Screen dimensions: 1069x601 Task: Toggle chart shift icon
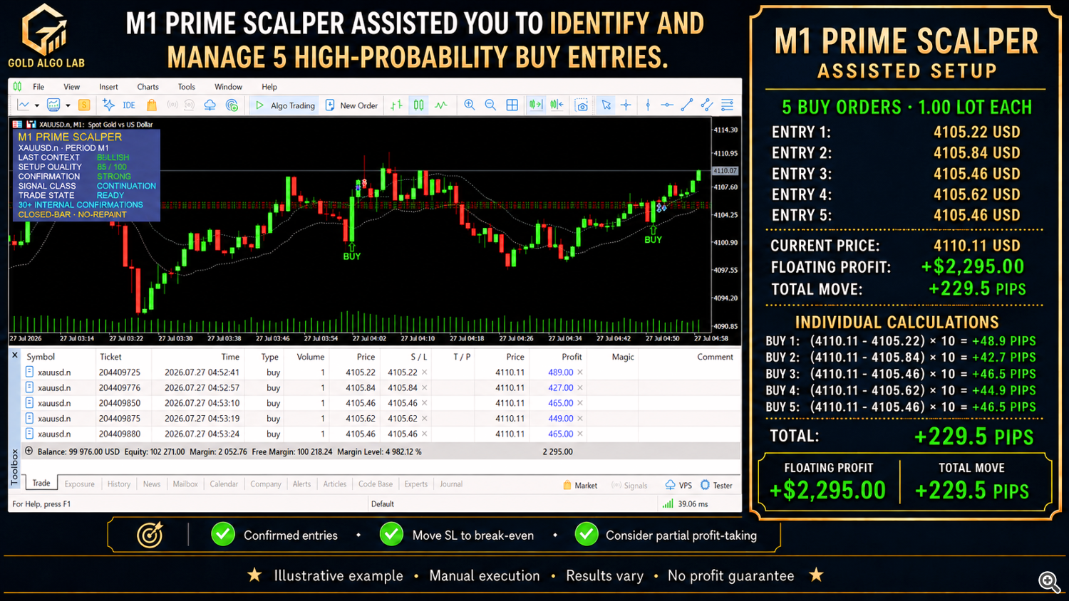tap(557, 105)
